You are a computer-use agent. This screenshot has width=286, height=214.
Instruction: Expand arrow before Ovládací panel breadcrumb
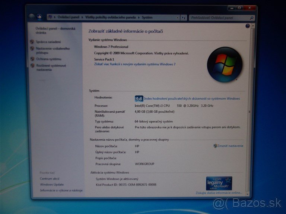coord(54,17)
